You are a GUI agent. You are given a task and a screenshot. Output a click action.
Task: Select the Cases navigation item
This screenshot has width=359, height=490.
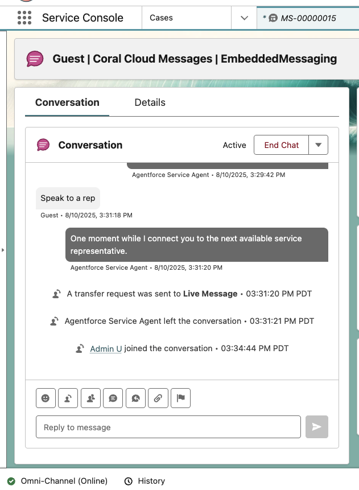pyautogui.click(x=161, y=18)
